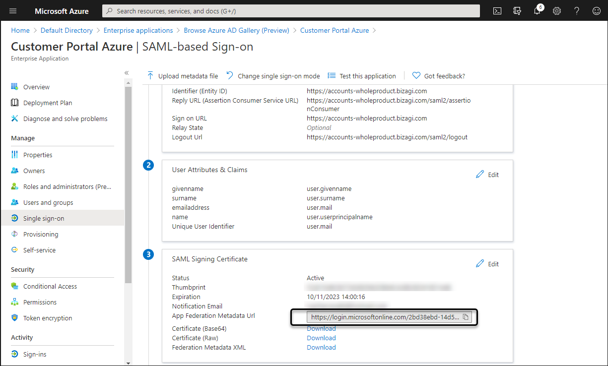Open the Azure portal hamburger menu
This screenshot has width=608, height=366.
point(13,11)
